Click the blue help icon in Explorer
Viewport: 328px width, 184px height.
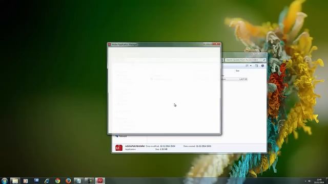click(x=262, y=66)
